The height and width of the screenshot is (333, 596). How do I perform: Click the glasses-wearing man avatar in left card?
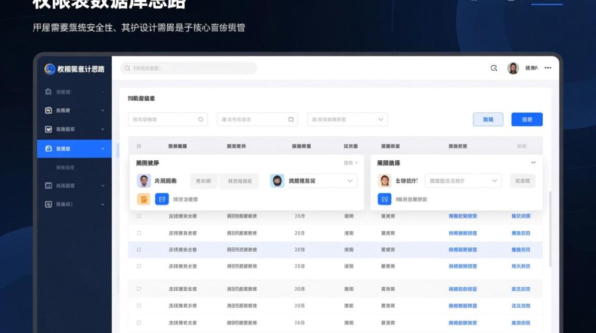144,181
